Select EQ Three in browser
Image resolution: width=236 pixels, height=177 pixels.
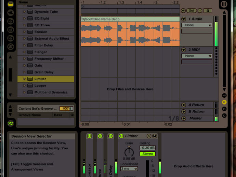point(46,25)
